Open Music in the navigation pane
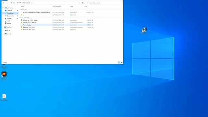Viewport: 208px width, 117px height. pos(9,21)
